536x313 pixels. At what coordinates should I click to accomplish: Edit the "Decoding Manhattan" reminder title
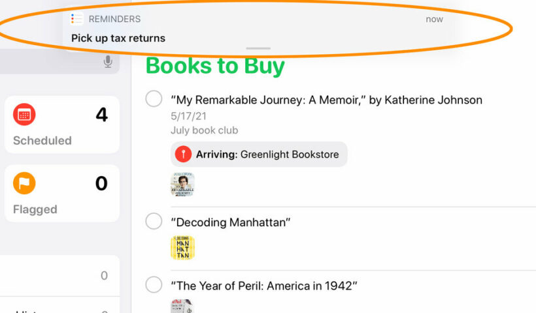coord(230,222)
